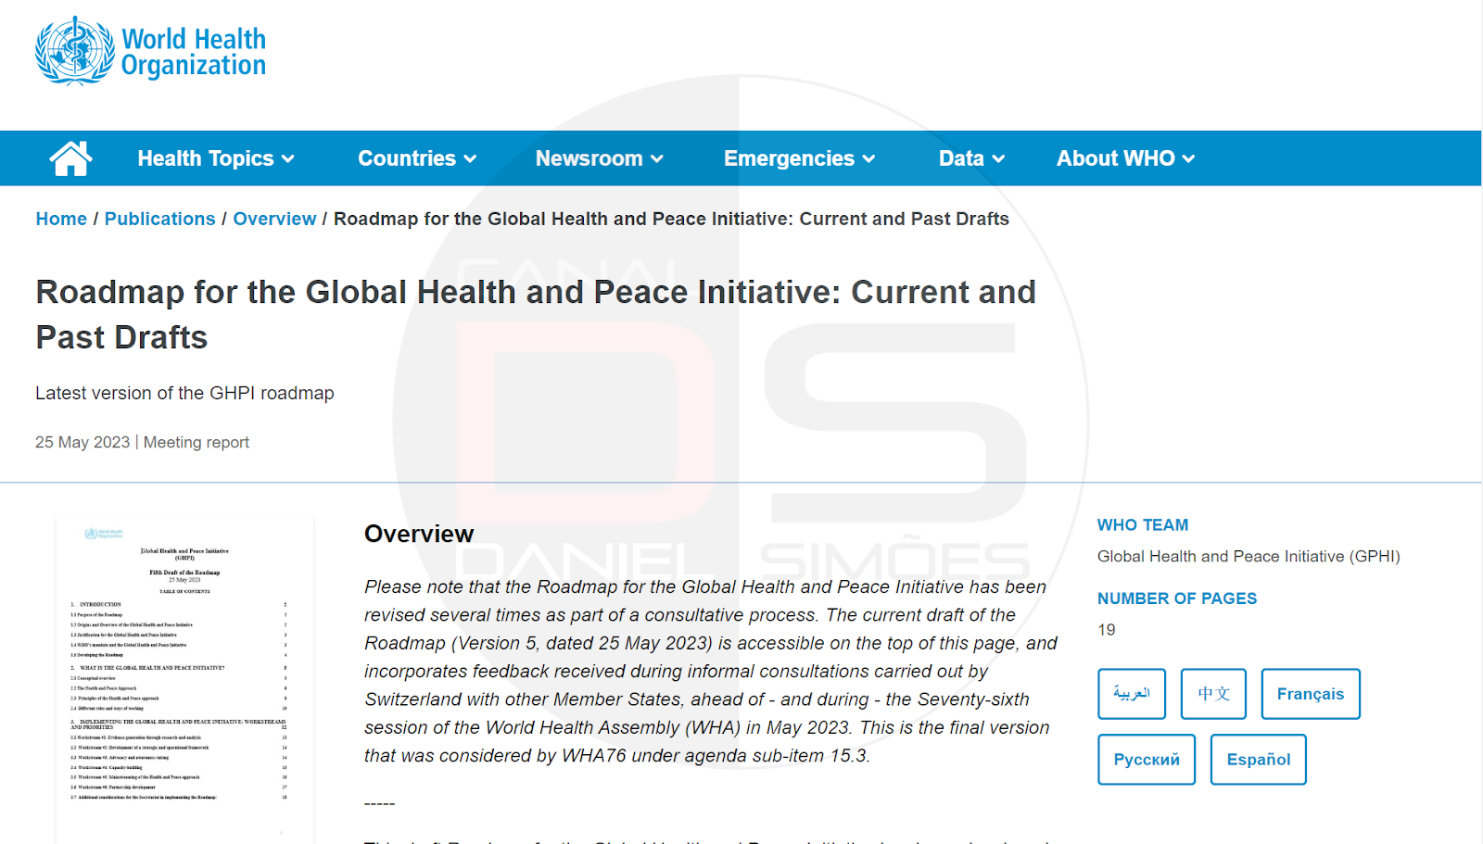Image resolution: width=1483 pixels, height=844 pixels.
Task: Select the Chinese language version button
Action: pos(1213,694)
